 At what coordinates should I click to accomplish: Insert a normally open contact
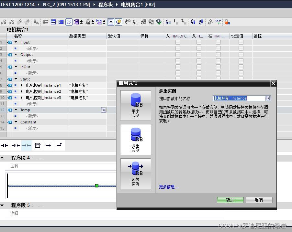click(x=5, y=145)
